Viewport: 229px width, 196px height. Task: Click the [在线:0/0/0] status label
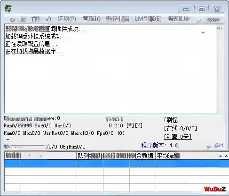[181, 128]
